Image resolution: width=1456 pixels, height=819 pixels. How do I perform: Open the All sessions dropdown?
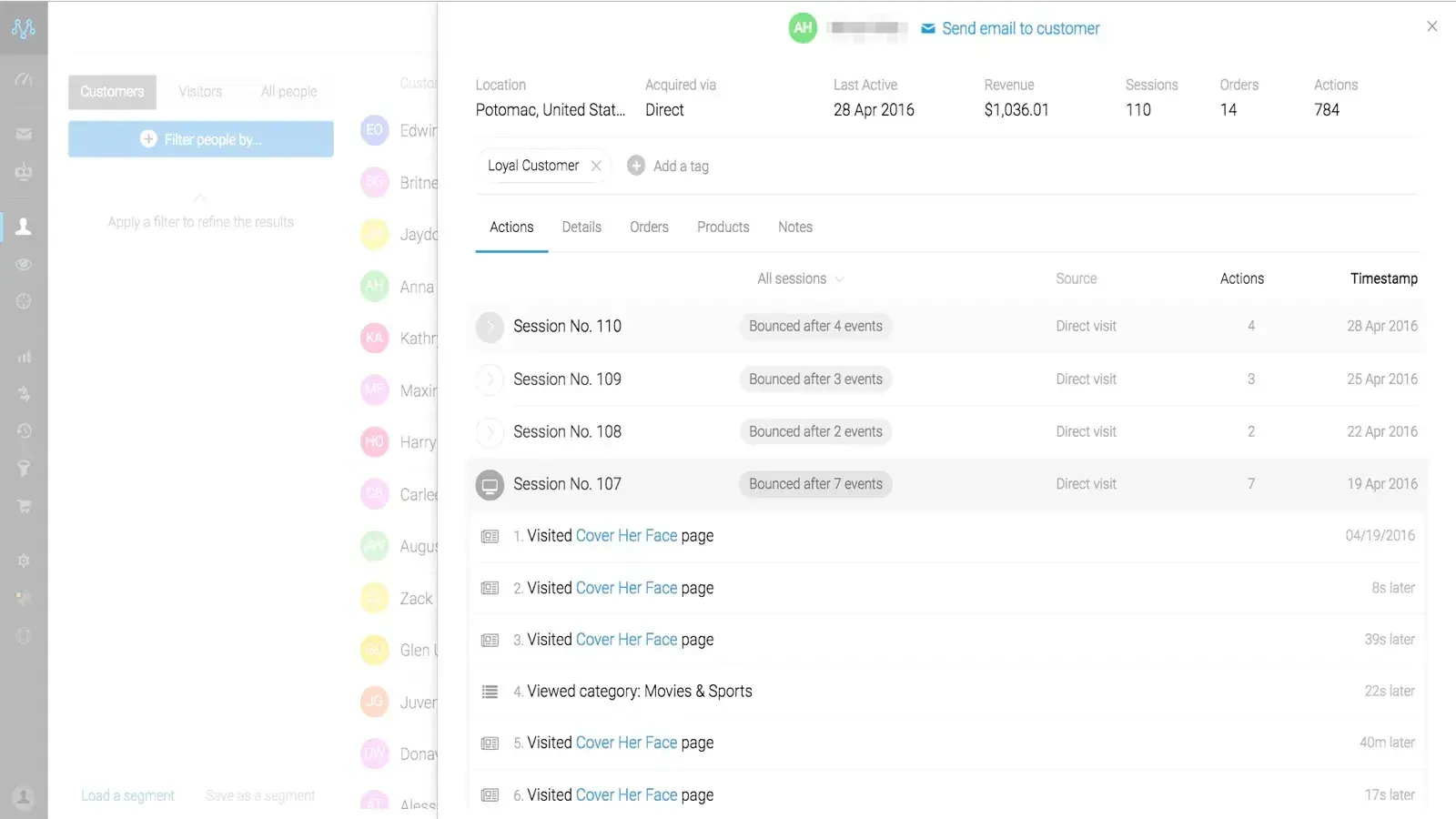pos(800,279)
